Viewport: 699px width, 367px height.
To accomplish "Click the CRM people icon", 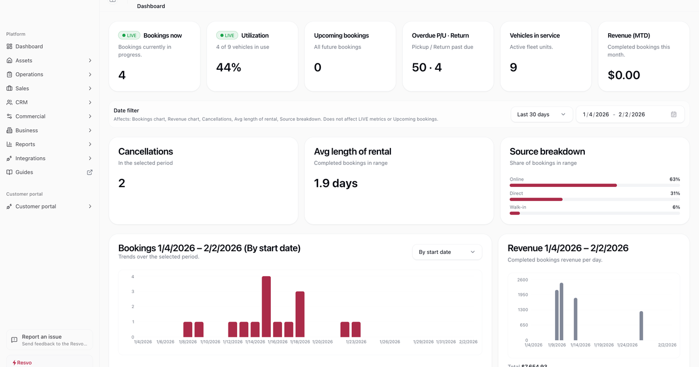I will [x=9, y=103].
